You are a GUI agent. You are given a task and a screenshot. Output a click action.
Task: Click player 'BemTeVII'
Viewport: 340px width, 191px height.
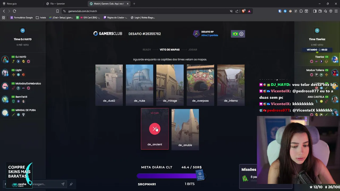click(21, 97)
